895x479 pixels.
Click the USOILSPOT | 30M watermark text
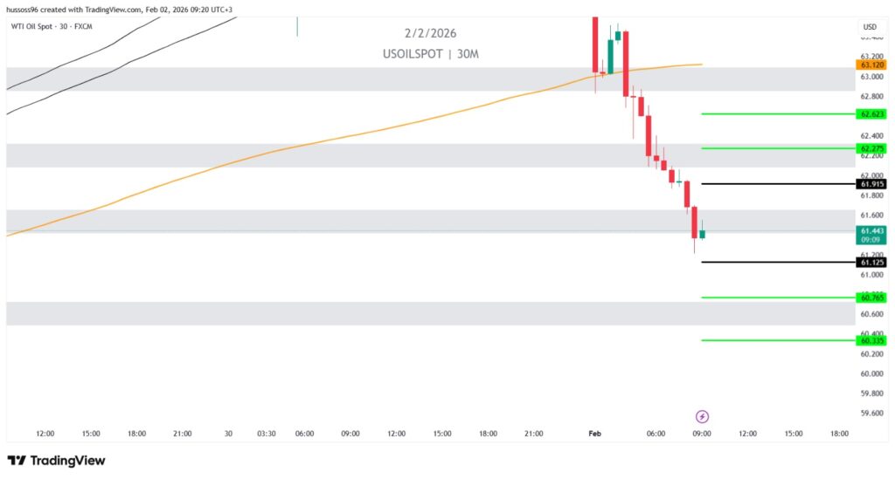431,54
